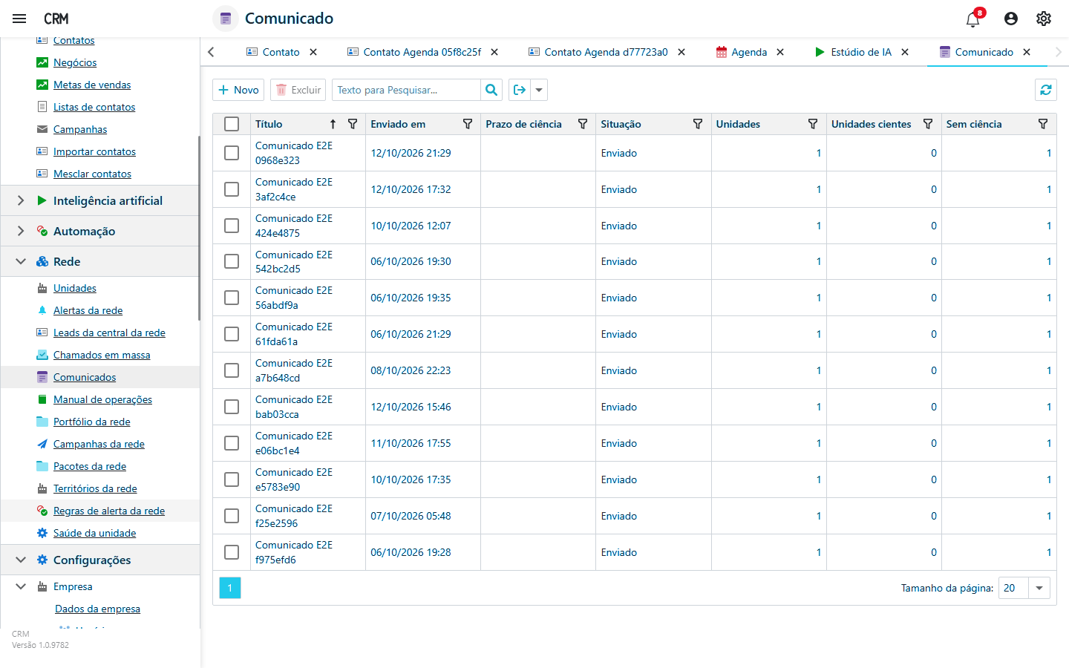
Task: Go to page 1 in pagination
Action: (x=230, y=588)
